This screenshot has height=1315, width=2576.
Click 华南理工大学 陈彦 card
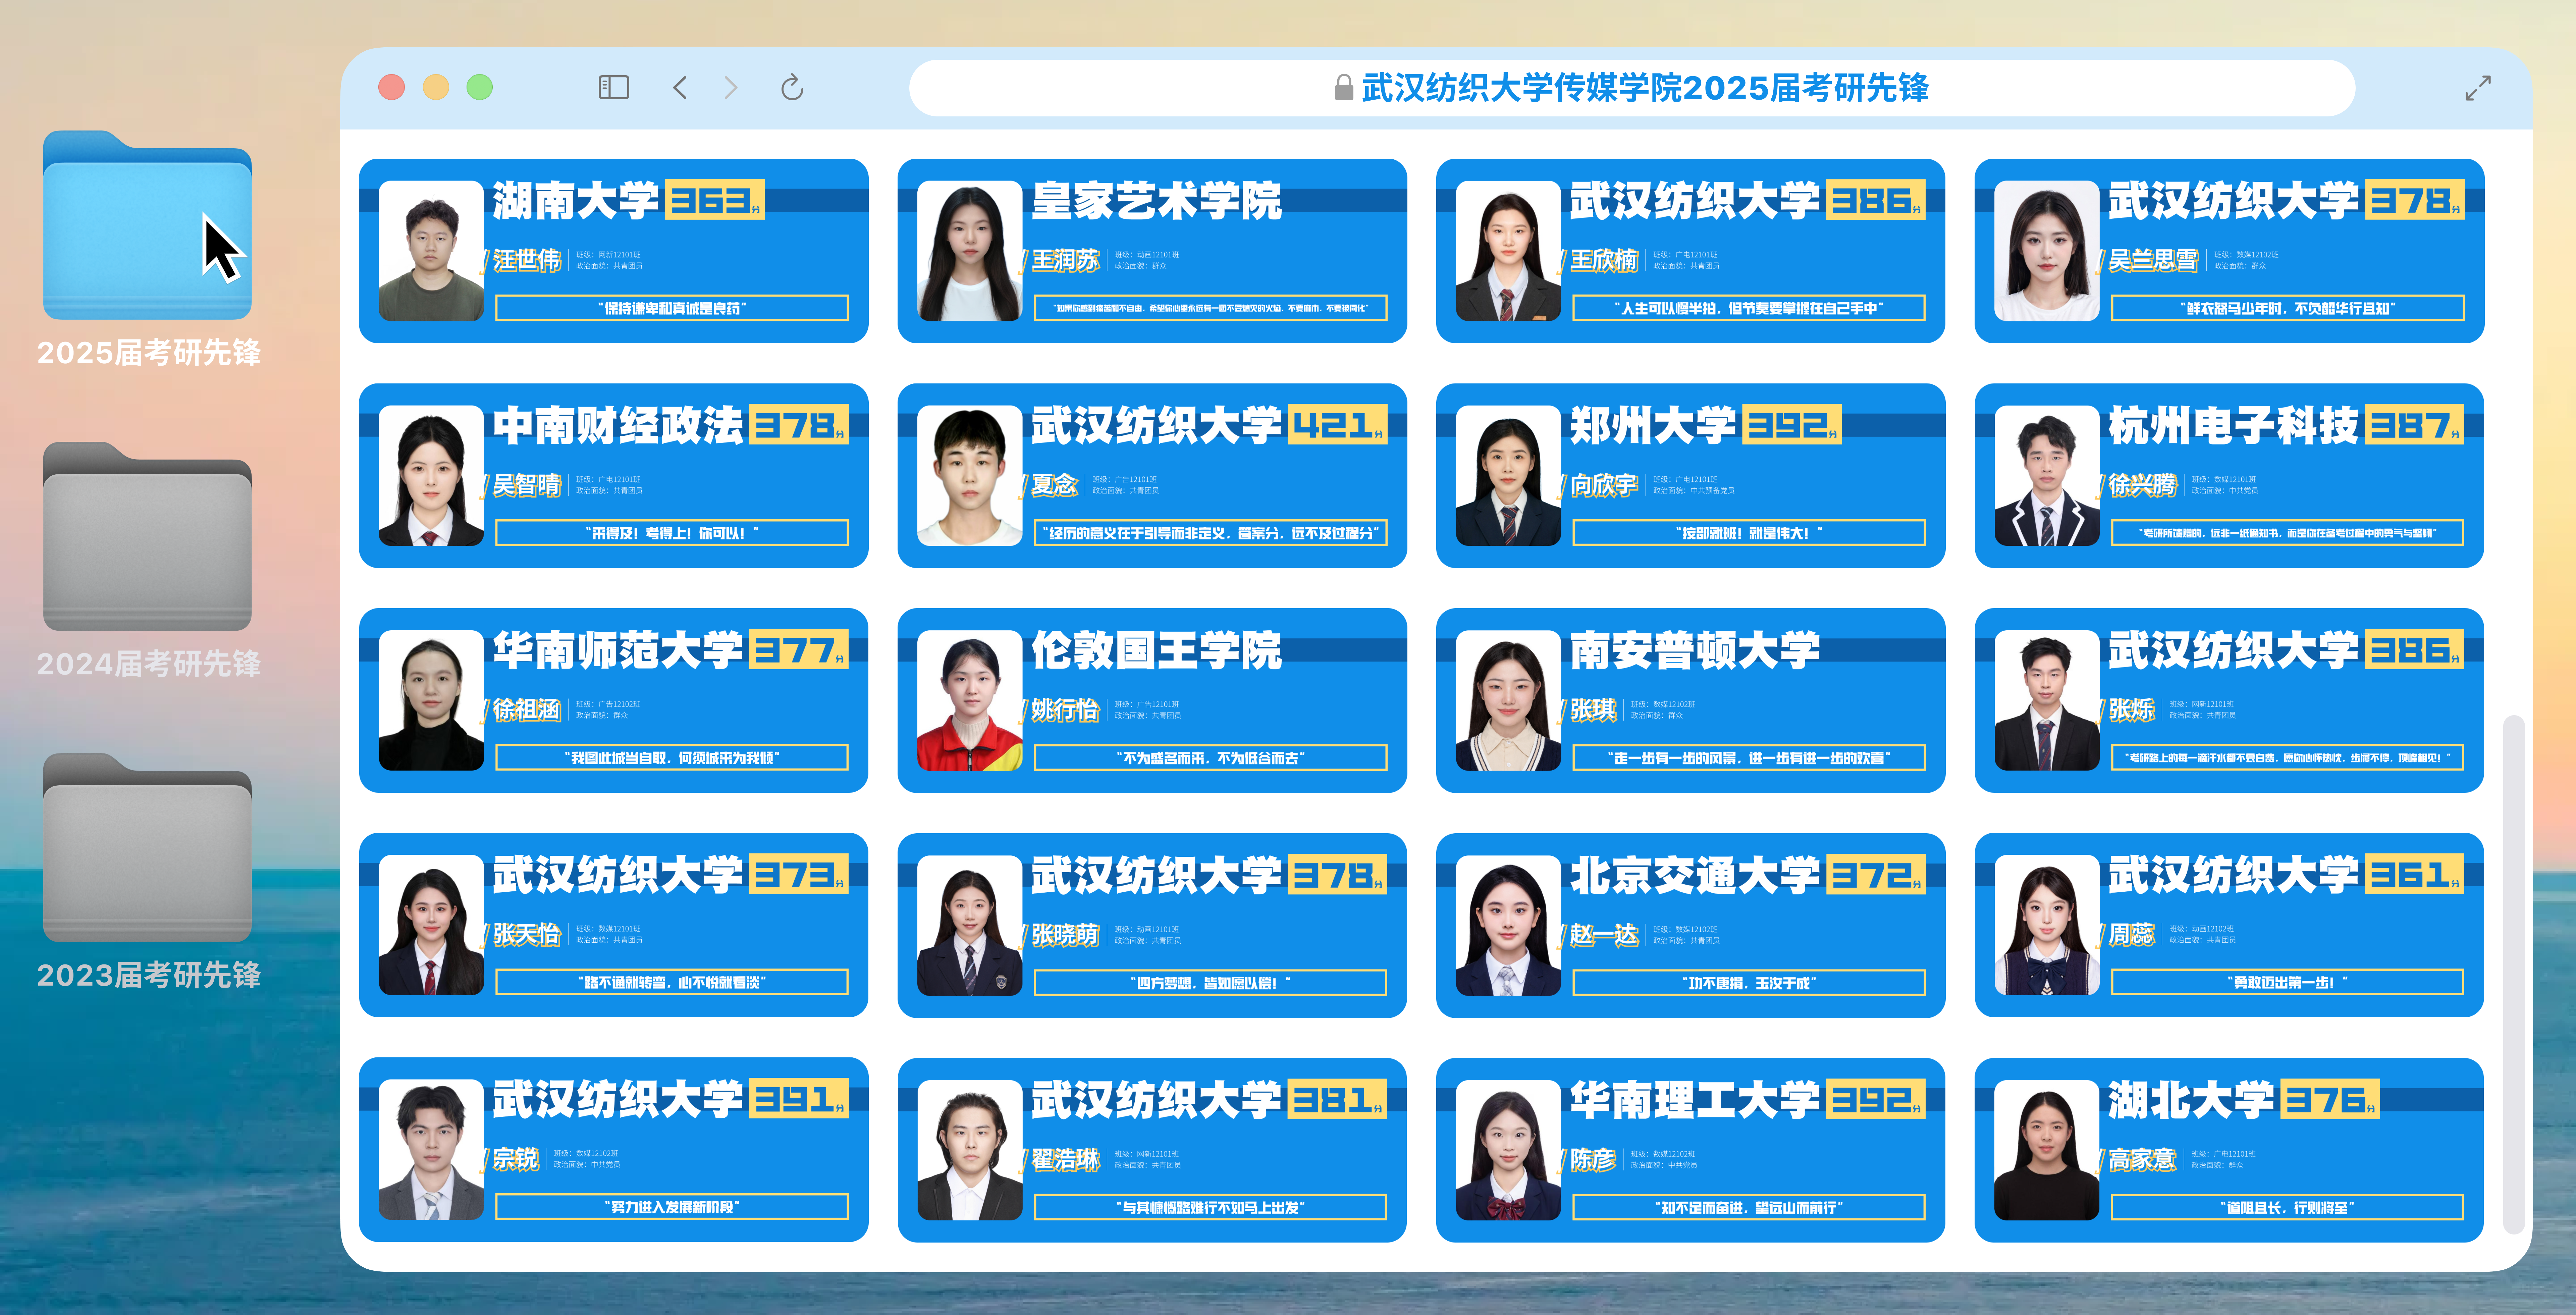click(x=1690, y=1150)
